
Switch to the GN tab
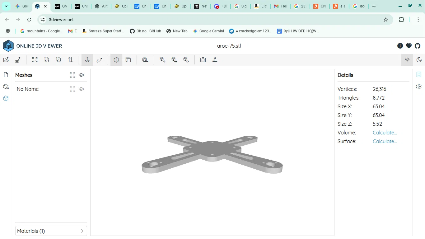pos(61,6)
